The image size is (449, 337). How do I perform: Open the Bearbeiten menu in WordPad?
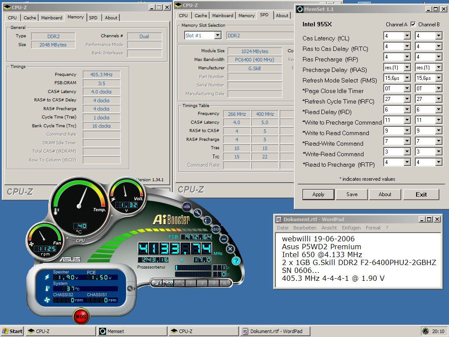tap(305, 228)
